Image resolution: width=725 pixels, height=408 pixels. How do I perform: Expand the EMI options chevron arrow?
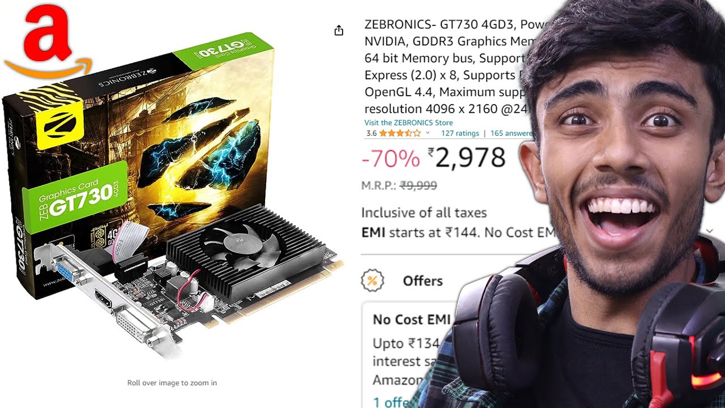[x=710, y=231]
